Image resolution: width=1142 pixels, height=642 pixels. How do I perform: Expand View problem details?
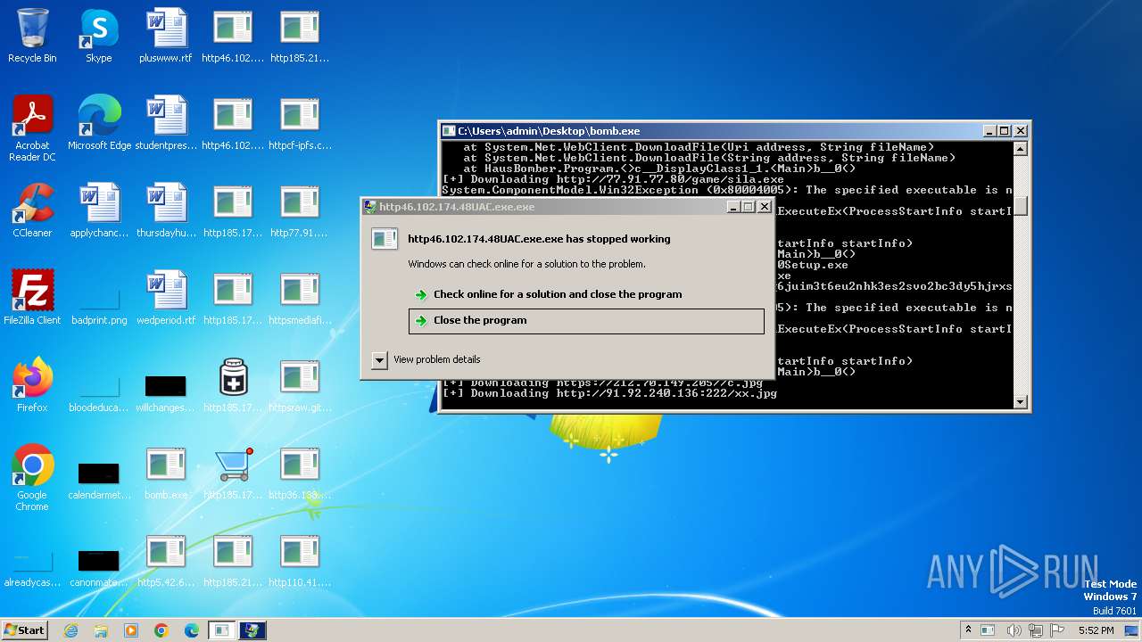[426, 359]
